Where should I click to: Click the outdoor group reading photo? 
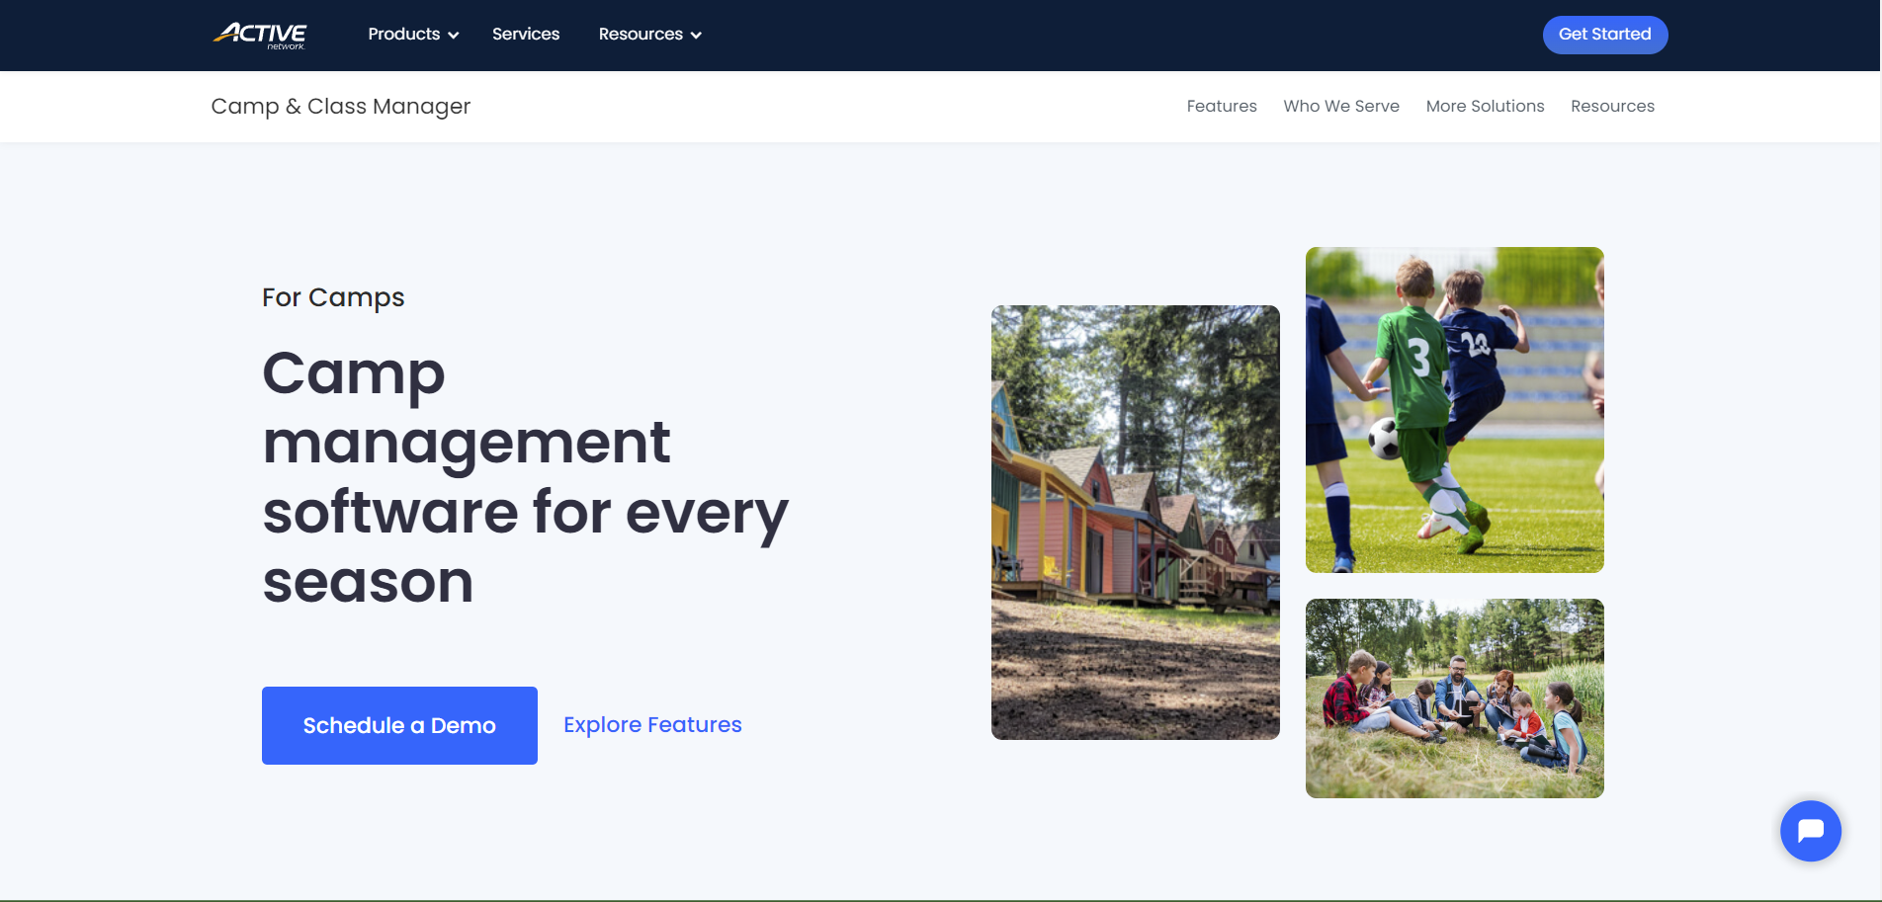[1454, 697]
